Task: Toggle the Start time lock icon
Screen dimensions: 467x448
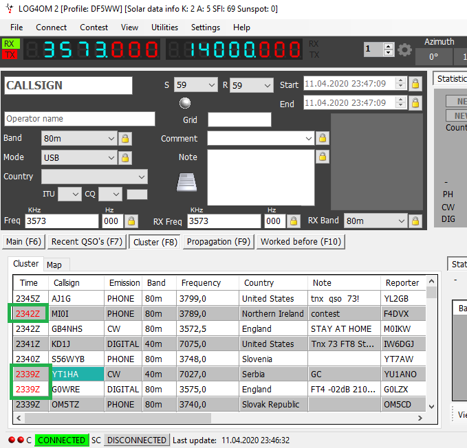Action: tap(415, 84)
